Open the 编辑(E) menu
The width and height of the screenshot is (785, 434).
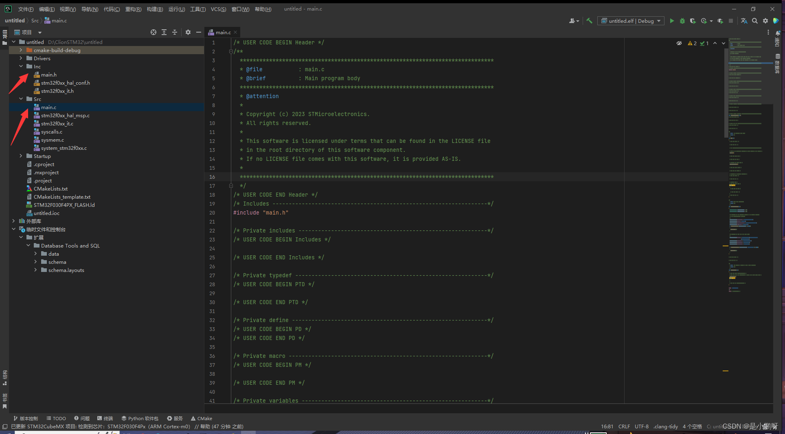47,9
